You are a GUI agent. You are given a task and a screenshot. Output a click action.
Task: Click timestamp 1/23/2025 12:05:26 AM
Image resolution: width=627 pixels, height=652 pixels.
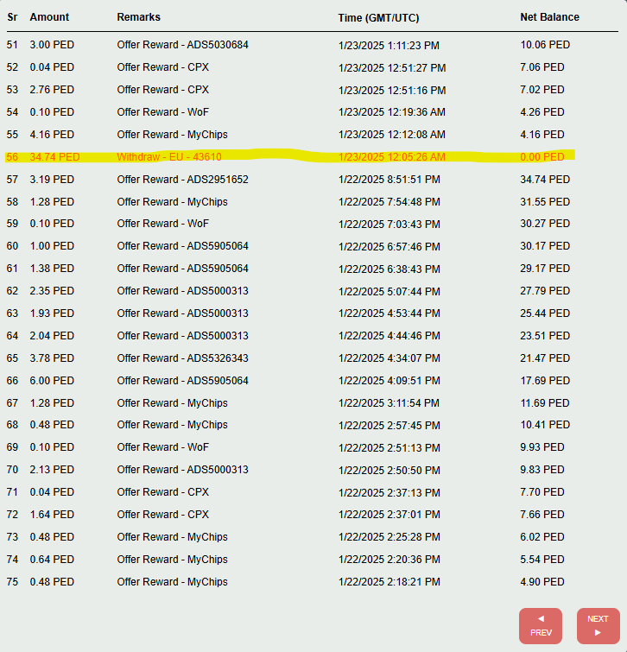click(x=392, y=157)
